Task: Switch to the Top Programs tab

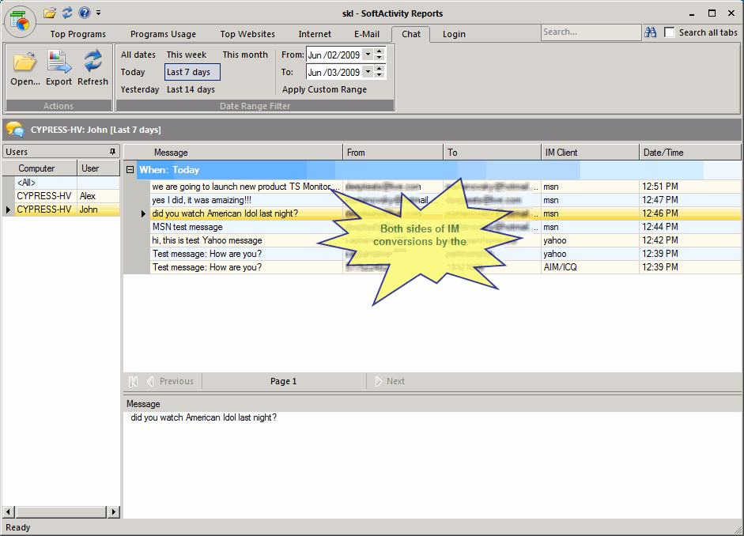Action: [78, 34]
